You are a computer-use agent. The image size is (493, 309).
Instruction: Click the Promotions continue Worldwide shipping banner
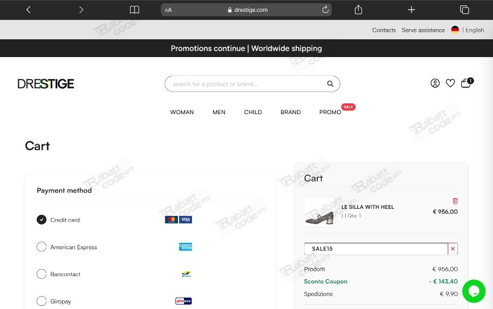point(246,48)
